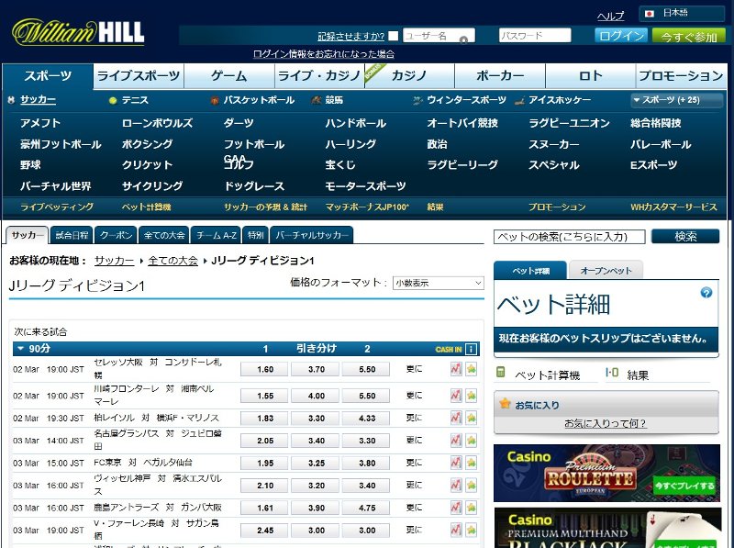Expand the スポーツ (+25) dropdown

(x=676, y=100)
